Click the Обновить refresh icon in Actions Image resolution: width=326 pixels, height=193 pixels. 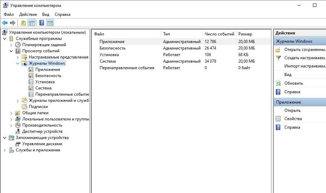(x=278, y=83)
